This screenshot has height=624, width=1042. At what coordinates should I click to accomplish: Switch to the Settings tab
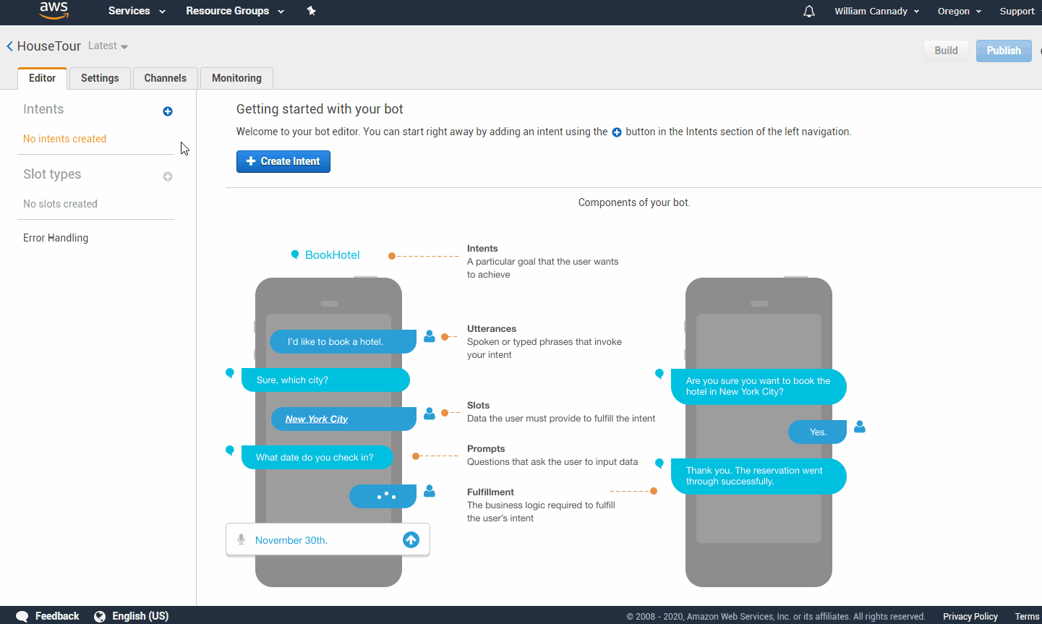[100, 78]
